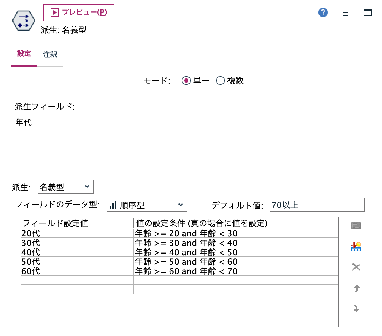Open the 順序型 field data type dropdown
The height and width of the screenshot is (336, 382).
tap(146, 205)
